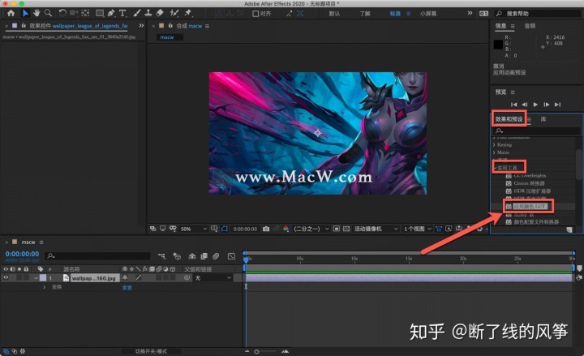Open the 1个视图 view layout dropdown
The height and width of the screenshot is (356, 584).
pyautogui.click(x=418, y=229)
